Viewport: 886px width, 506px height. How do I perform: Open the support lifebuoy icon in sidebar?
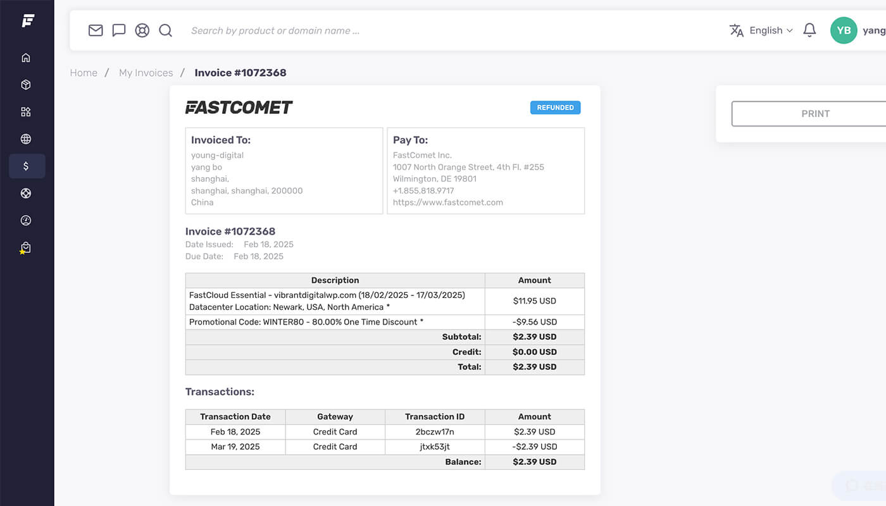[26, 194]
